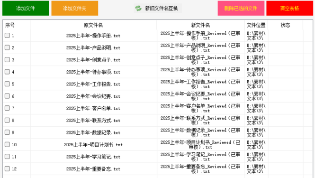Enable the checkbox for row 7
This screenshot has height=178, width=315.
coord(7,108)
